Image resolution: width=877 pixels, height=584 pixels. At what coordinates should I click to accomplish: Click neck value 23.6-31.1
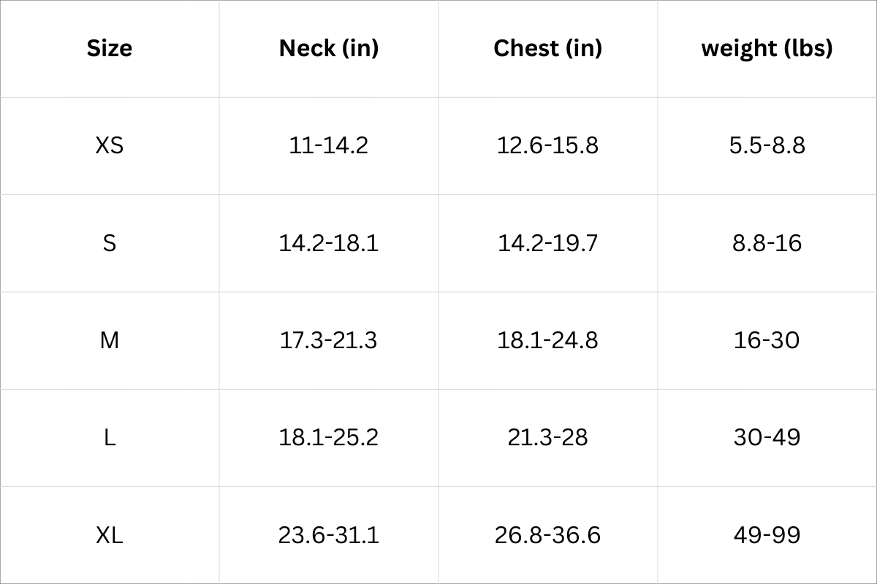(x=329, y=535)
